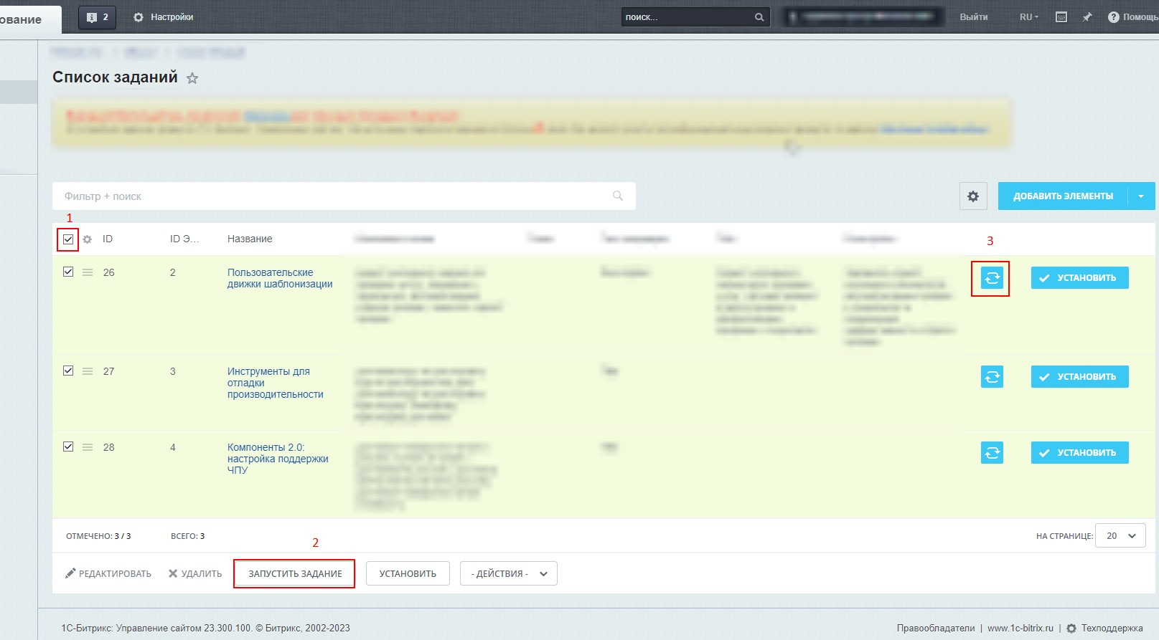Expand the ДОБАВИТЬ ЭЛЕМЕНТЫ dropdown arrow
This screenshot has width=1159, height=640.
click(x=1141, y=196)
